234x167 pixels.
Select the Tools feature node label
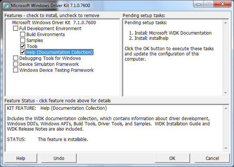(x=32, y=46)
